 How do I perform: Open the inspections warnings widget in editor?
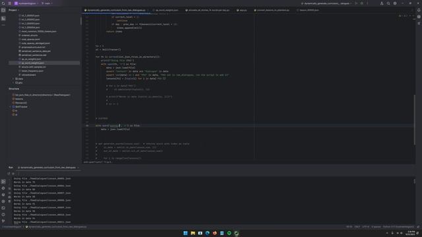[403, 16]
